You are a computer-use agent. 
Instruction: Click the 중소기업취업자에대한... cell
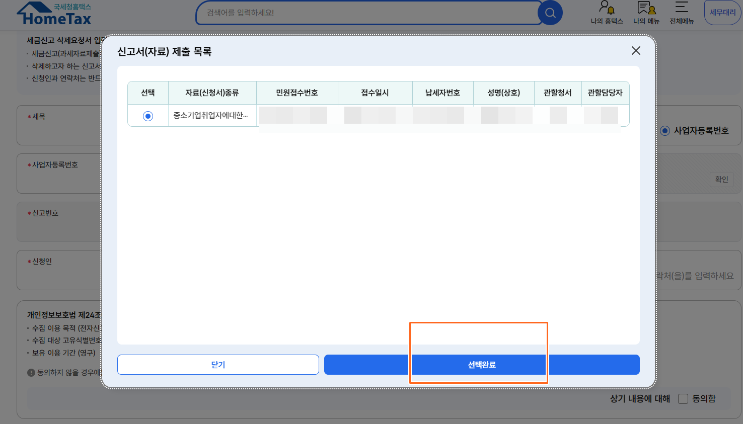click(212, 116)
